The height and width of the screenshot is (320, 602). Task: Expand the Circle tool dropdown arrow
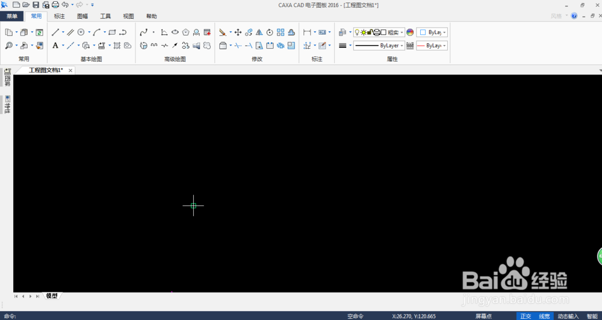[x=89, y=32]
